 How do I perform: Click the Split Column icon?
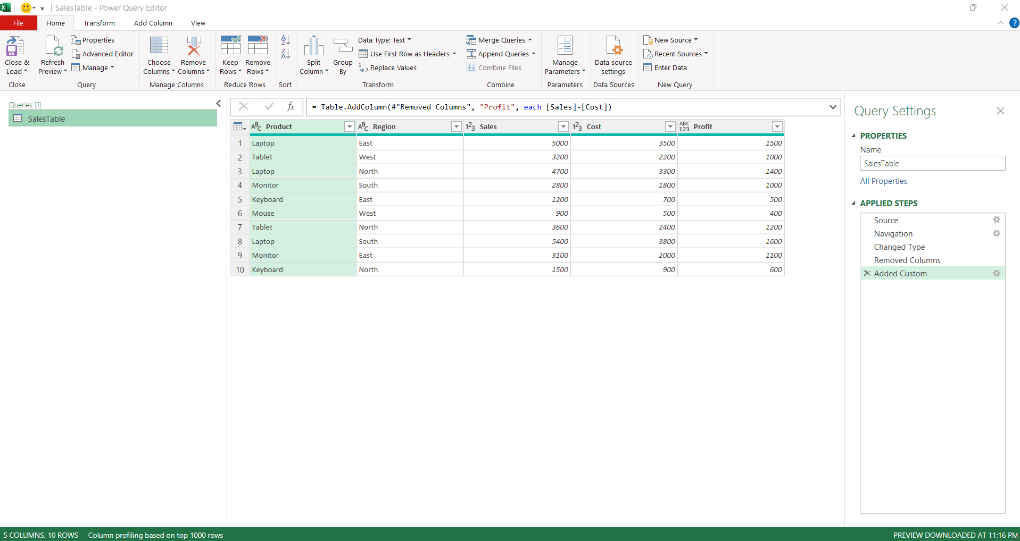click(x=314, y=46)
